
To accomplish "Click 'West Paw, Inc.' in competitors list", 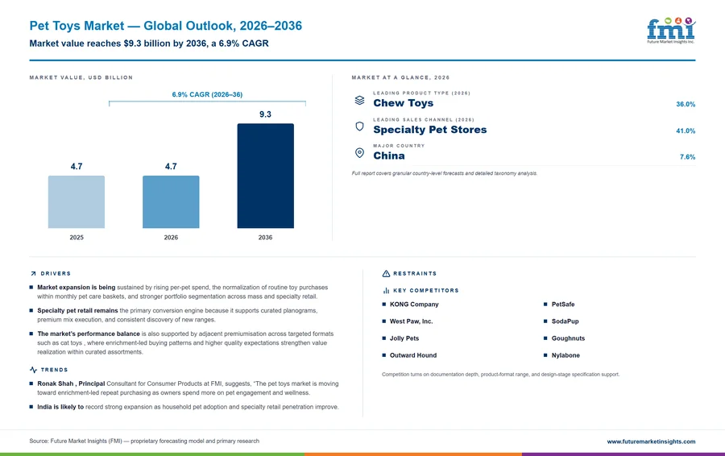I will (411, 321).
